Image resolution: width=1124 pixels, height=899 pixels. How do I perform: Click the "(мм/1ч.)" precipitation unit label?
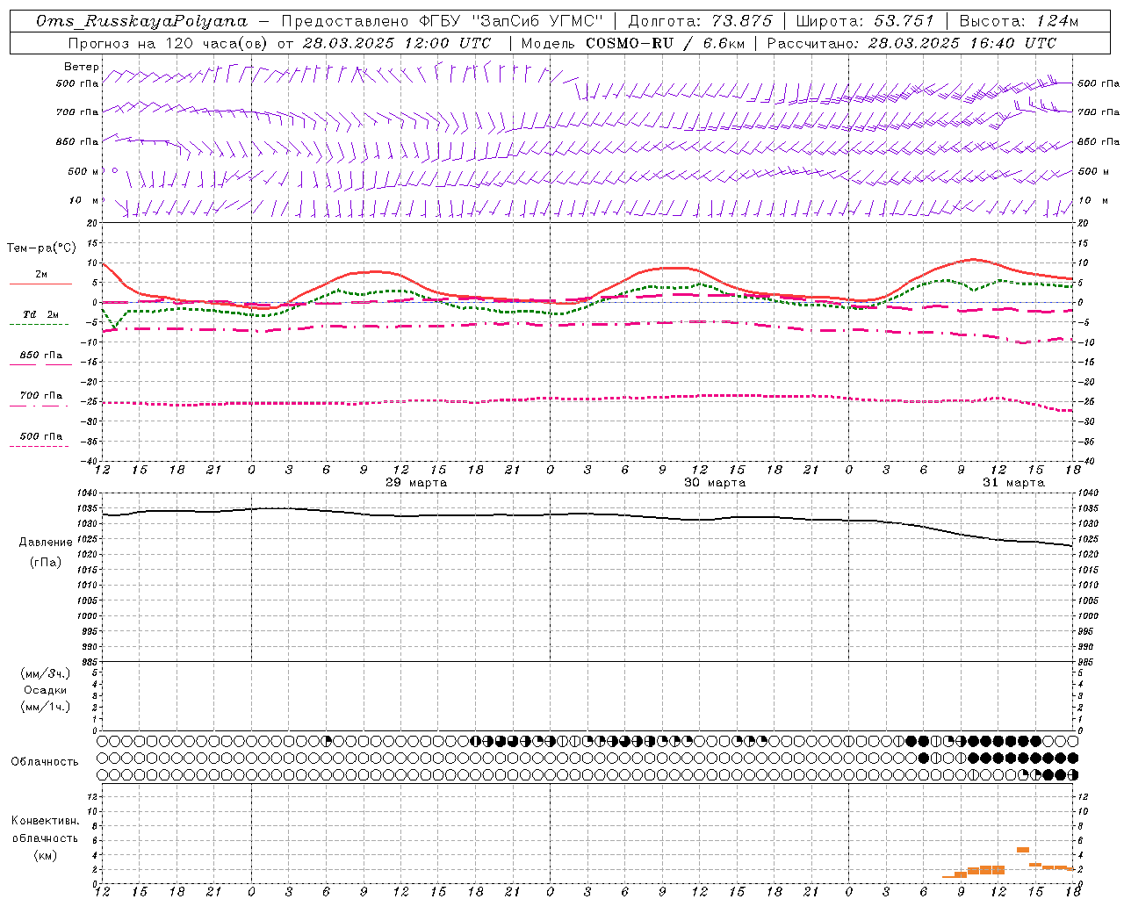click(46, 707)
